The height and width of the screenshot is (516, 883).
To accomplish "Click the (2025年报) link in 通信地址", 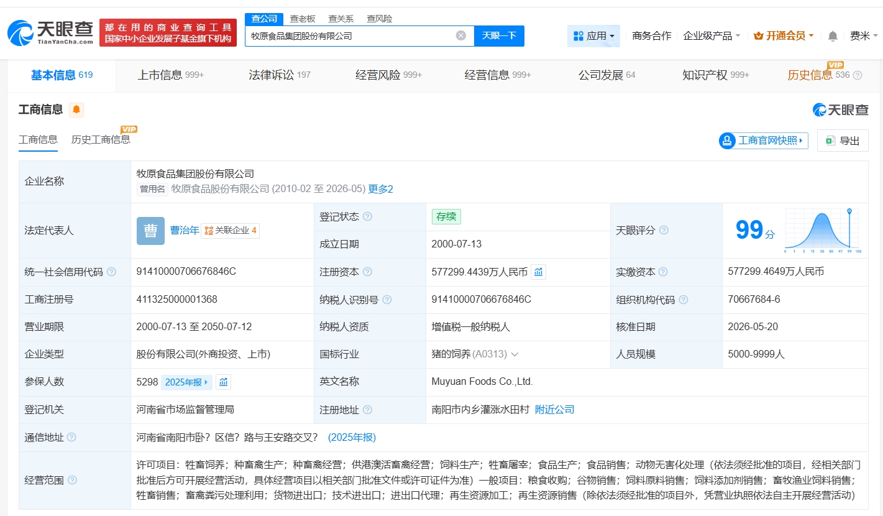I will pyautogui.click(x=352, y=437).
